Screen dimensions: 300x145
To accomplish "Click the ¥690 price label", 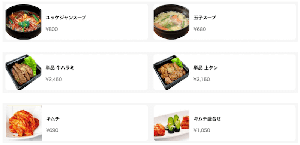I will click(x=52, y=130).
